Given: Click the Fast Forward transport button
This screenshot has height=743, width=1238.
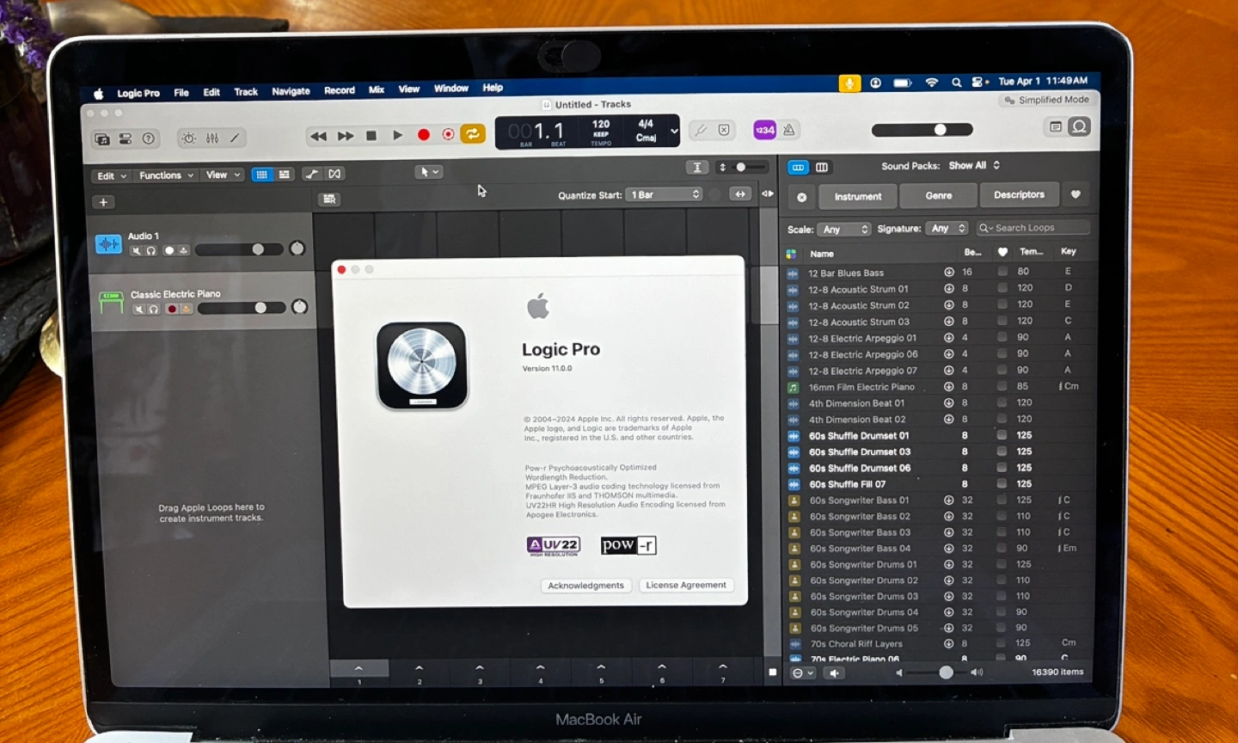Looking at the screenshot, I should [x=345, y=136].
